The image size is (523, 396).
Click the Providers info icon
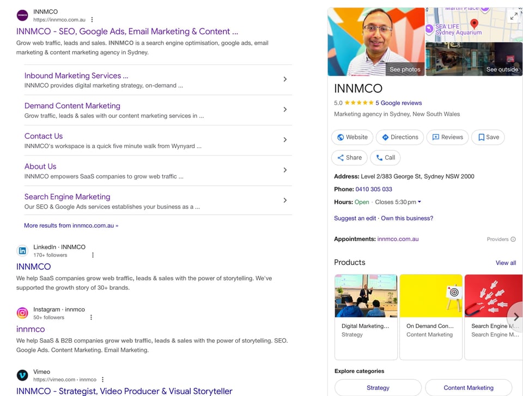pos(513,239)
